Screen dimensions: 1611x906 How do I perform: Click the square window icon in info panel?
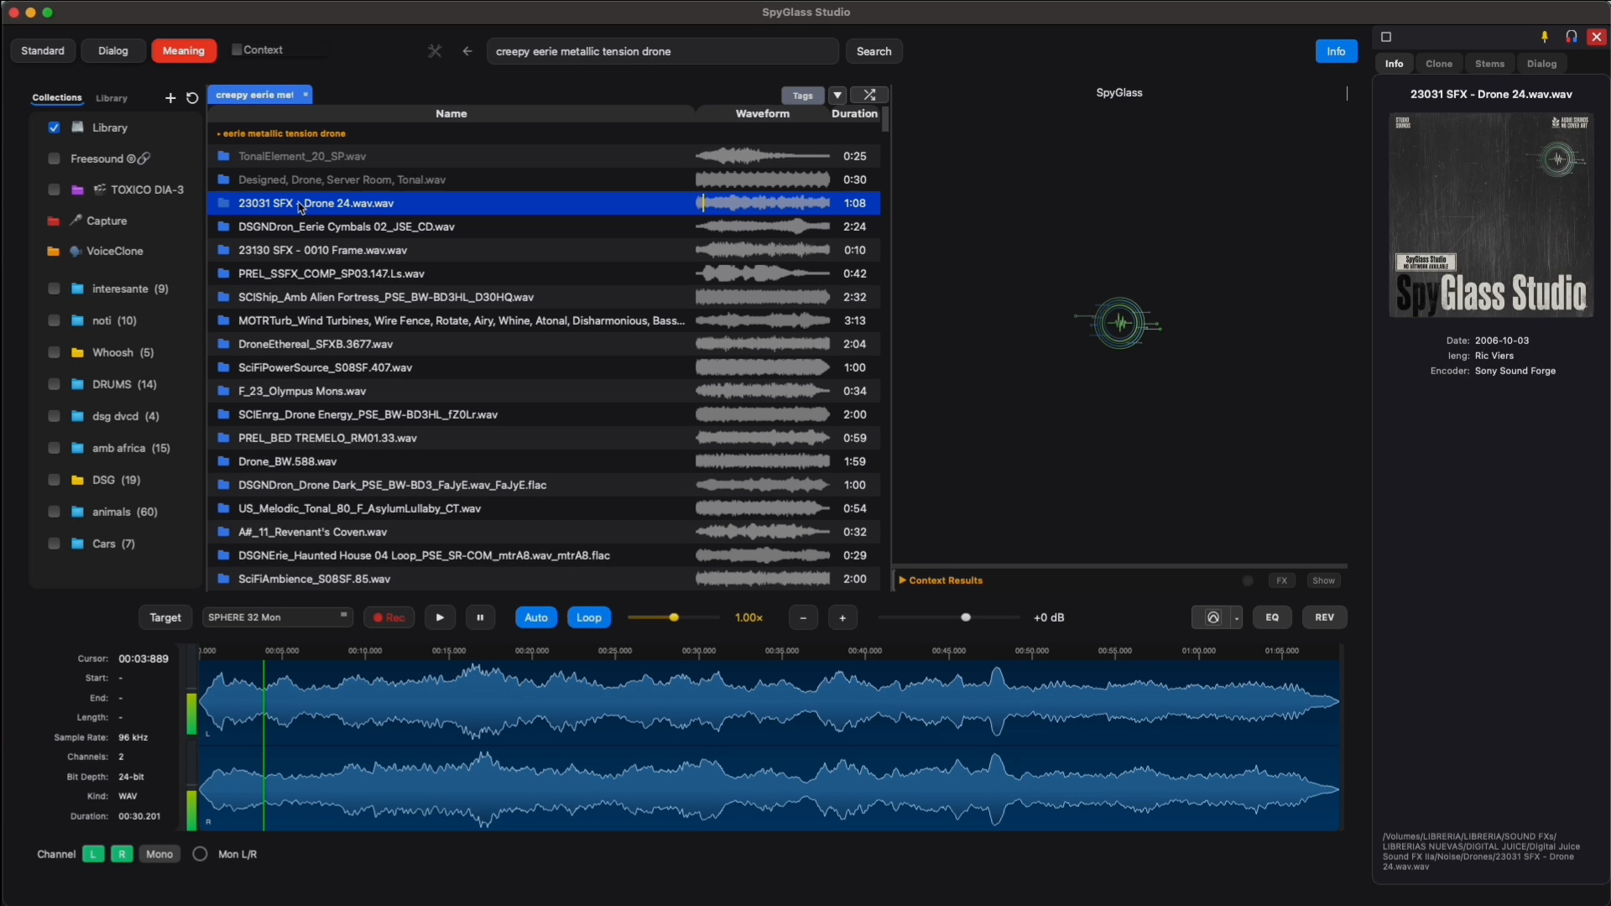coord(1386,37)
